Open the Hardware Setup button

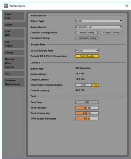87,38
